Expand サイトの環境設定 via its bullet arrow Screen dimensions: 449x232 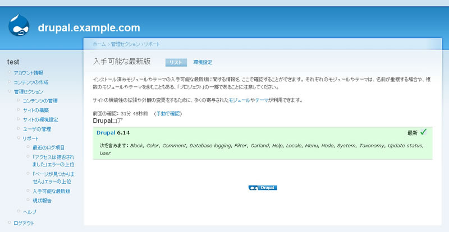click(19, 119)
